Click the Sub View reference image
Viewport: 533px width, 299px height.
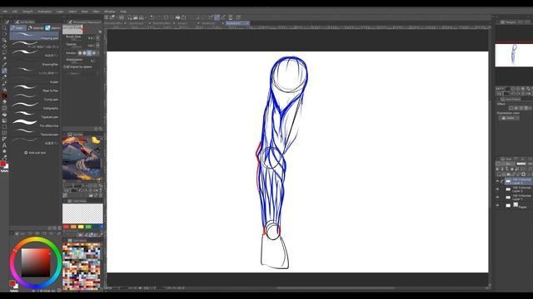(x=82, y=159)
